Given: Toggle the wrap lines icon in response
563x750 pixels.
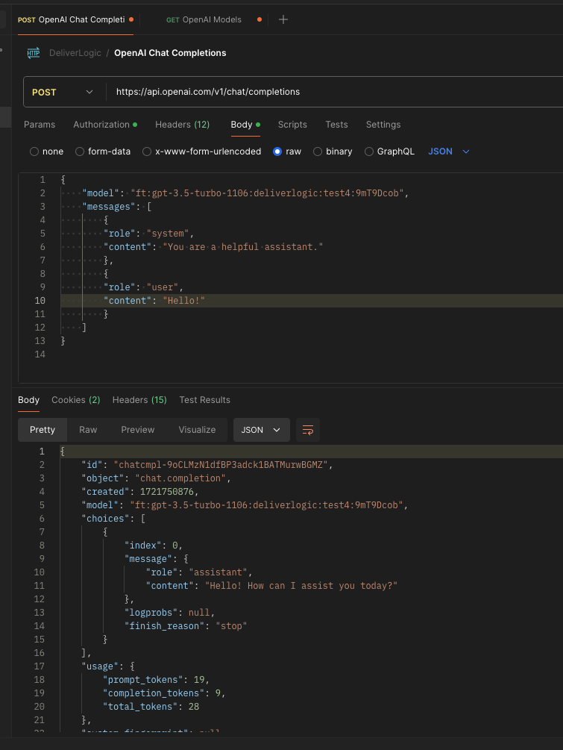Looking at the screenshot, I should coord(306,430).
